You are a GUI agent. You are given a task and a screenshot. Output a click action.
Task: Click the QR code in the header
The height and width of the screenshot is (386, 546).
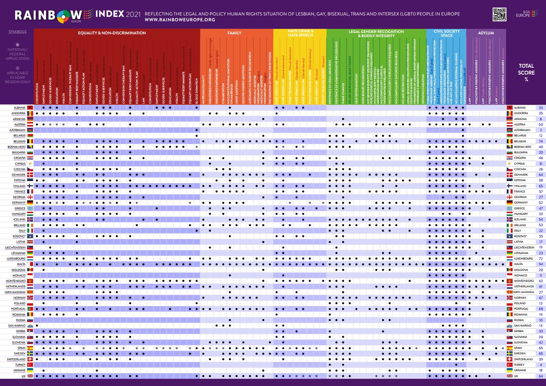coord(499,14)
